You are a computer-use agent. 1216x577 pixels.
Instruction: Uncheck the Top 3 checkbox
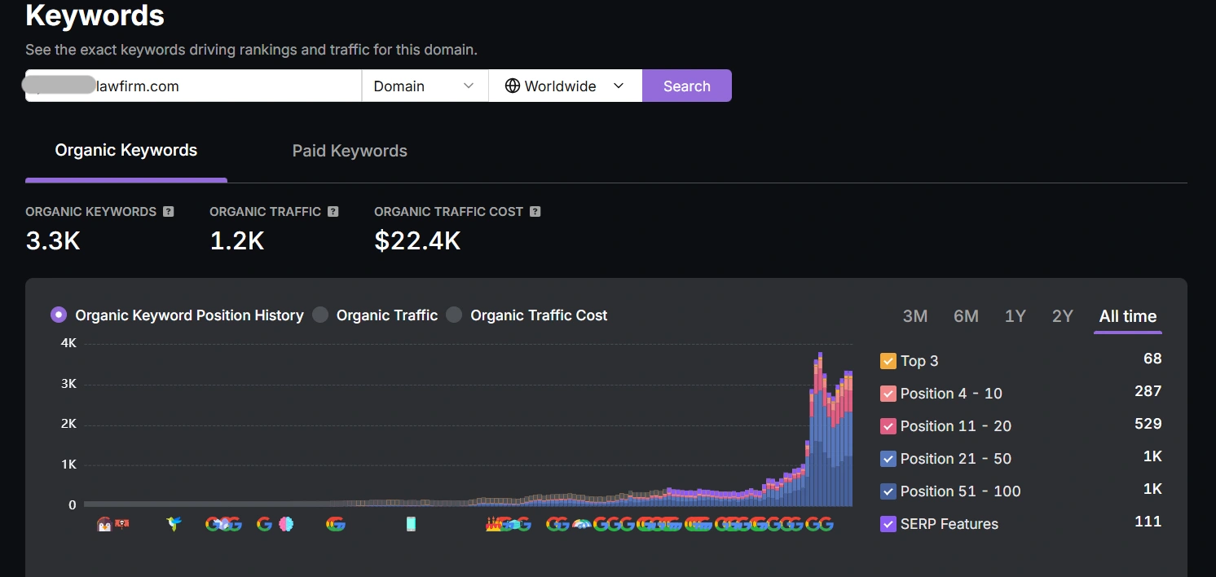tap(888, 360)
